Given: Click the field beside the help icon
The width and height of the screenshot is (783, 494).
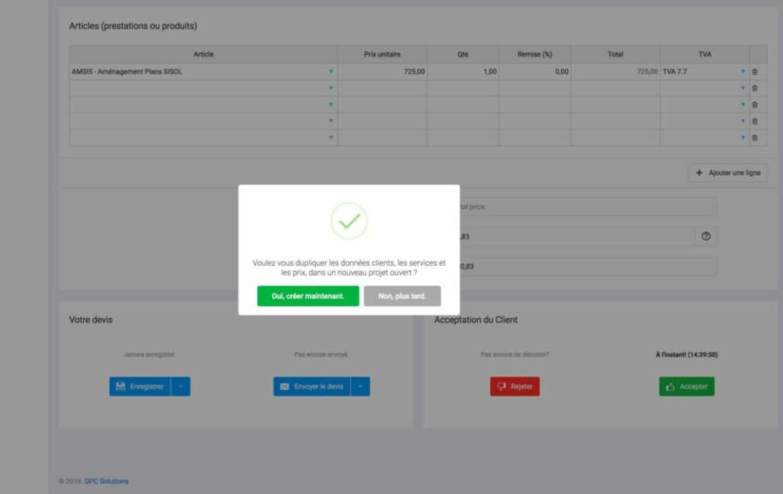Looking at the screenshot, I should click(577, 236).
